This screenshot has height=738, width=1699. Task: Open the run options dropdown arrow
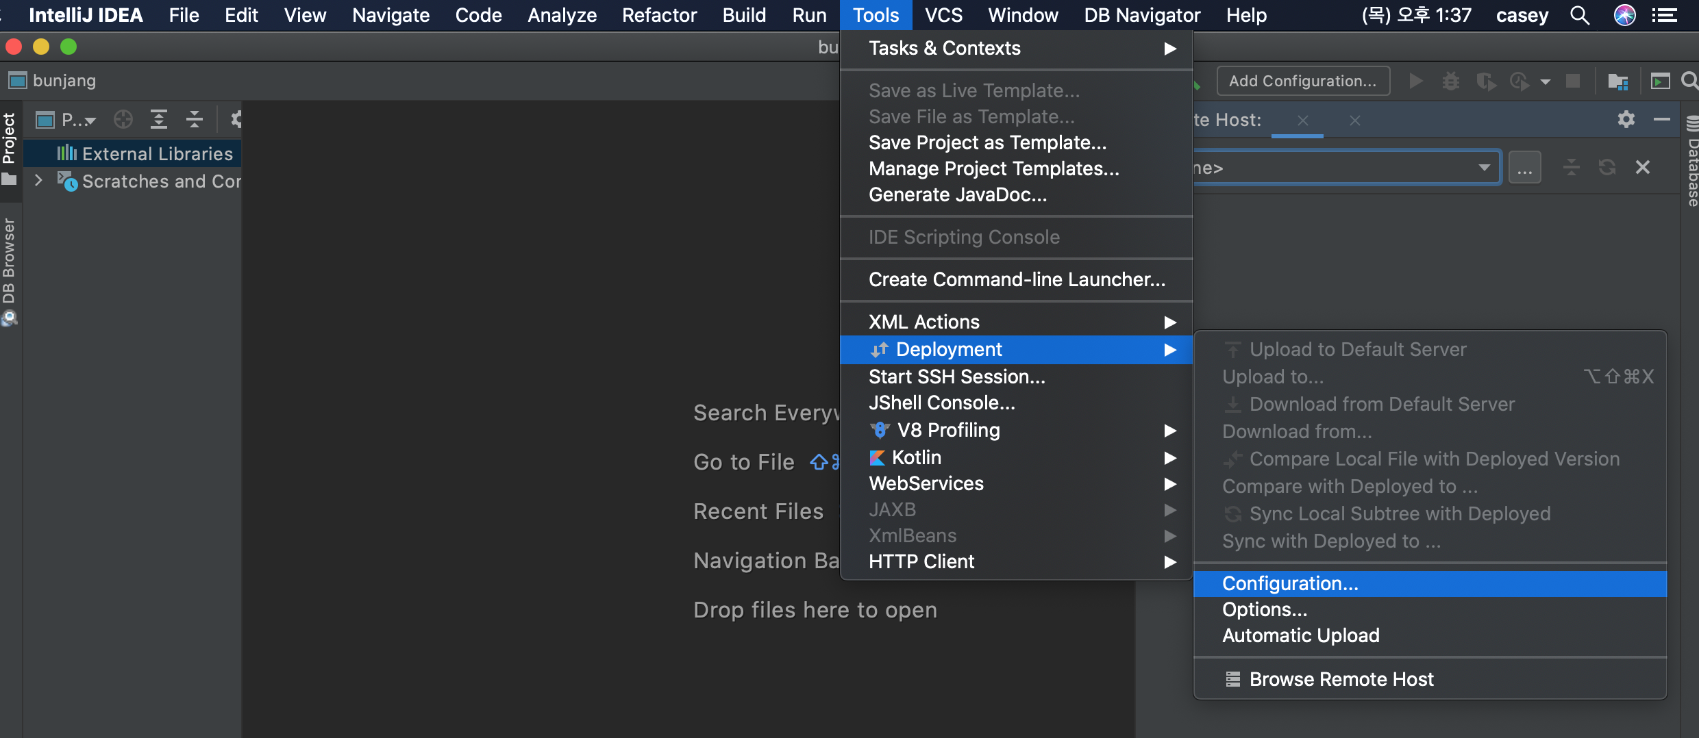point(1545,82)
